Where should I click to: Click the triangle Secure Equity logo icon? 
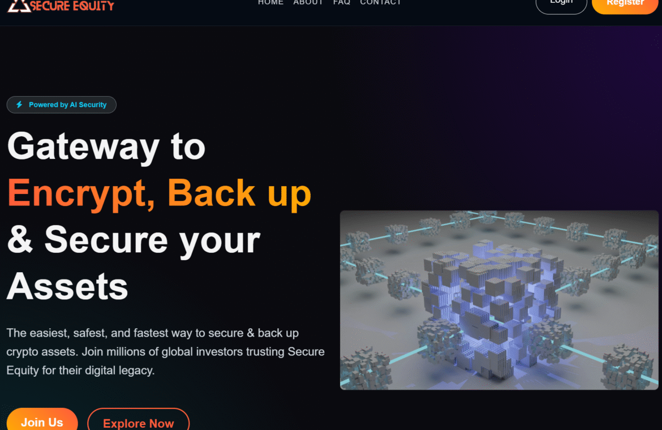pyautogui.click(x=19, y=6)
